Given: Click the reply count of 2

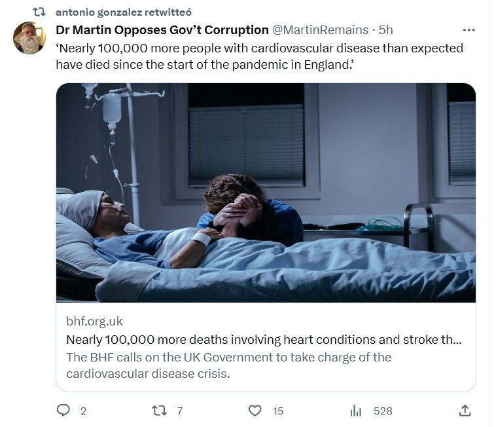Looking at the screenshot, I should coord(83,411).
